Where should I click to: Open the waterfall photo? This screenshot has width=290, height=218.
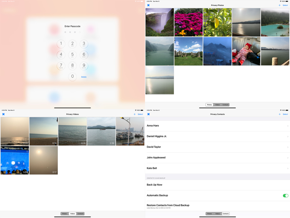[159, 22]
